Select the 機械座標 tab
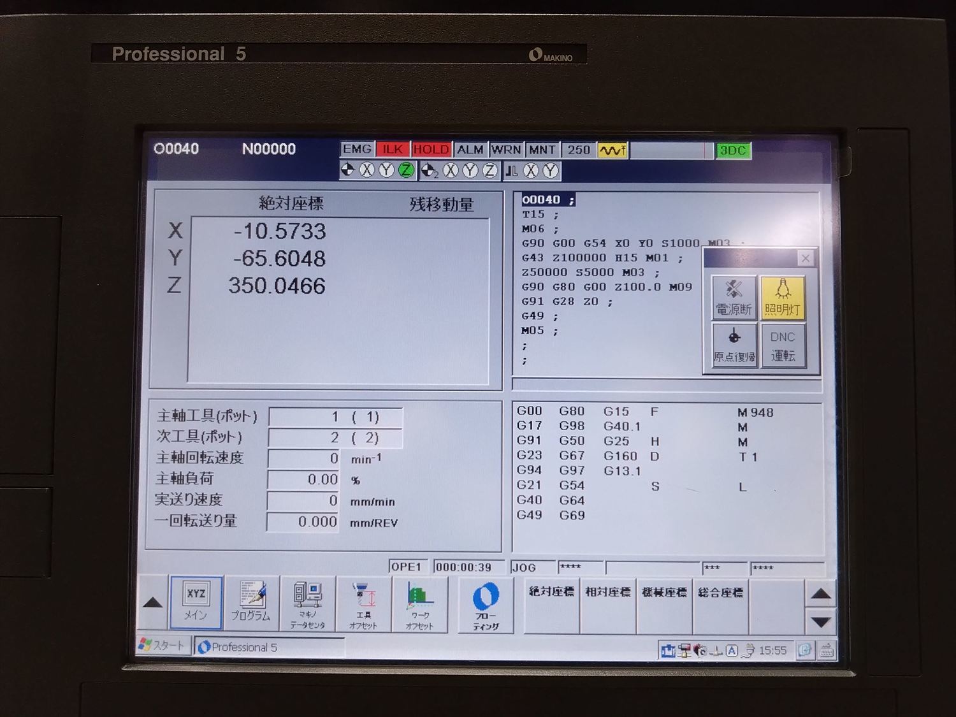 [x=664, y=606]
